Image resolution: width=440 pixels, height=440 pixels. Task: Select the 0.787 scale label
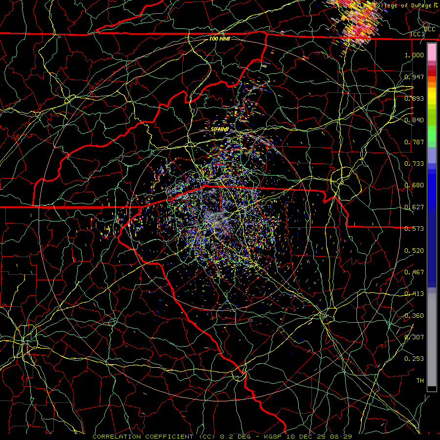(x=414, y=142)
